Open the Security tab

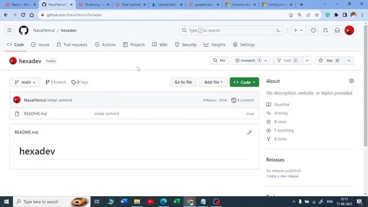click(186, 45)
